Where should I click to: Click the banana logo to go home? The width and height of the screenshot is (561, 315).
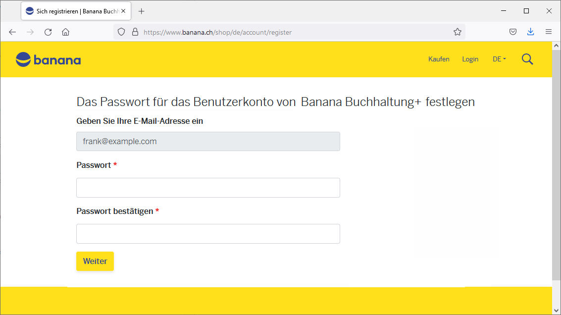tap(48, 59)
